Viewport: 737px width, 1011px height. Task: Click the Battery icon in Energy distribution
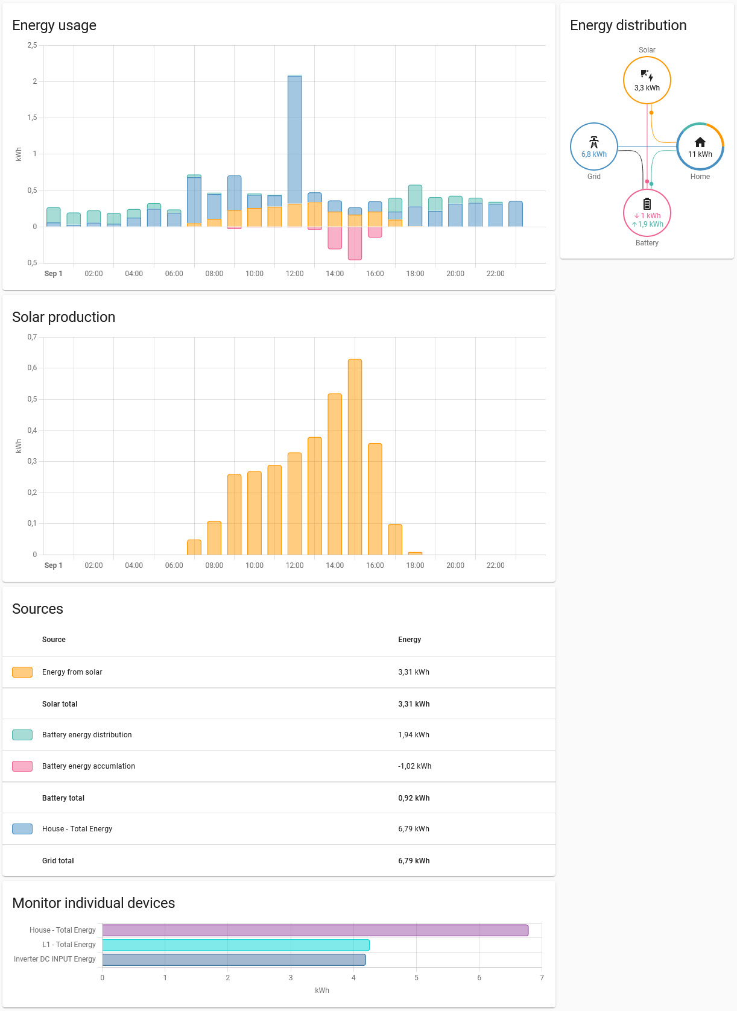(647, 204)
